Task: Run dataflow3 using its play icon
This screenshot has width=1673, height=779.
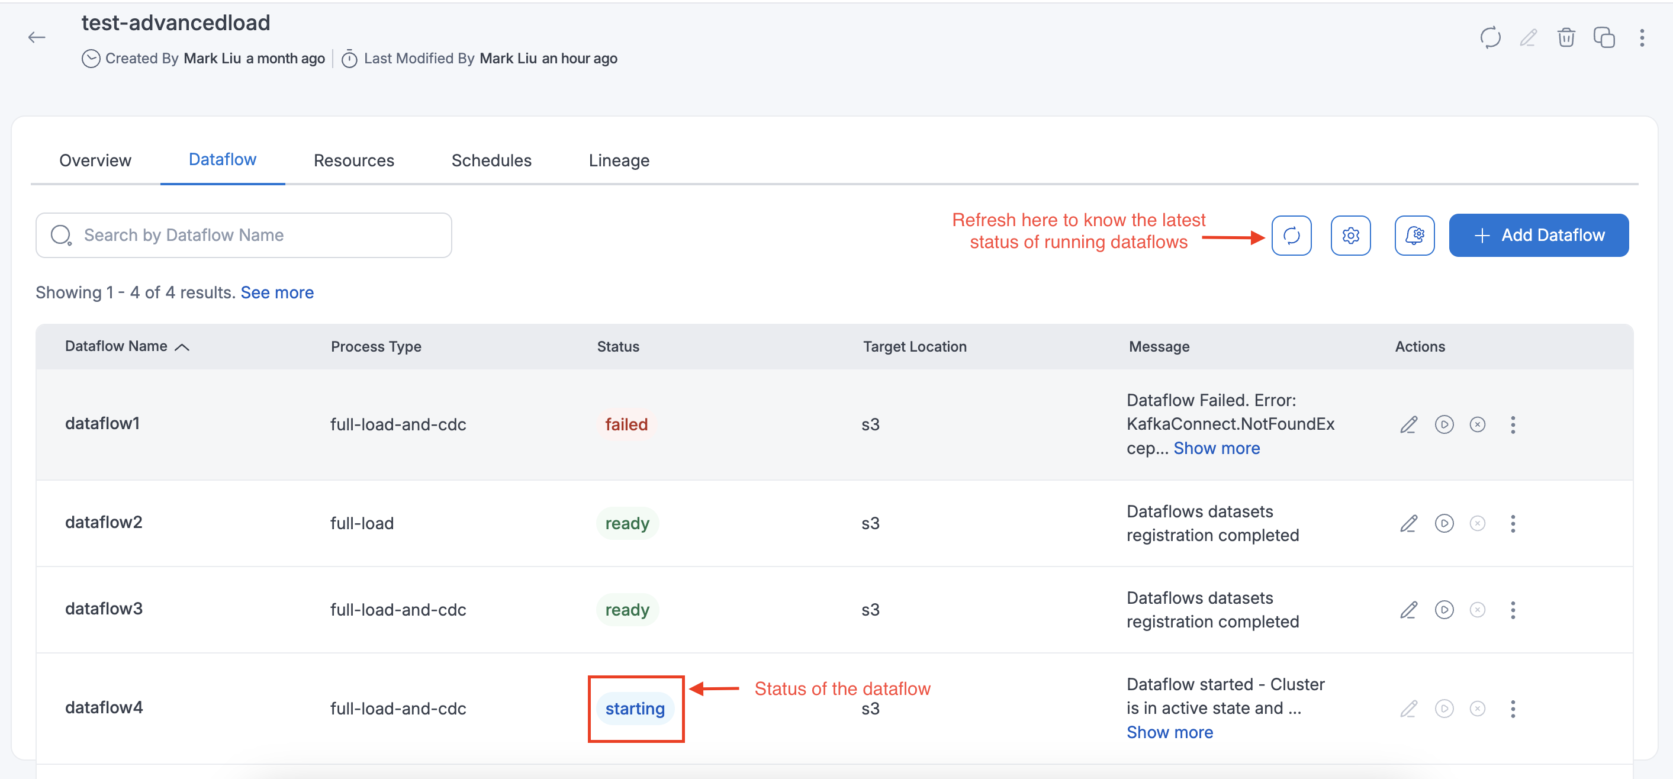Action: [x=1444, y=610]
